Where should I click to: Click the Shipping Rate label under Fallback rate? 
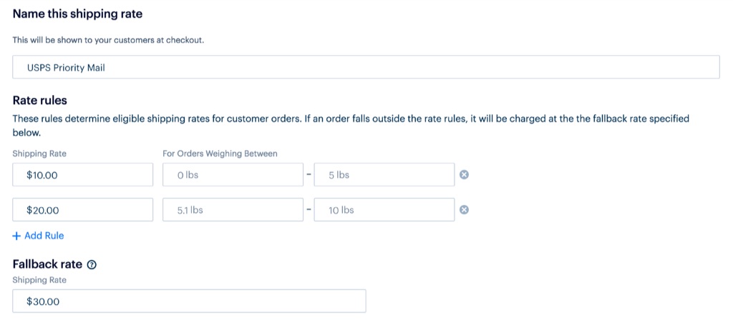coord(39,280)
